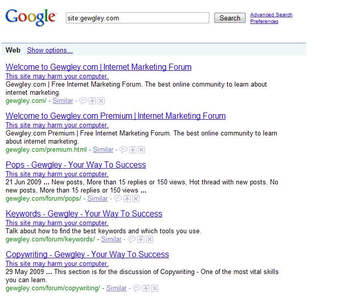Remove the forum/pops/ result with X icon
Image resolution: width=340 pixels, height=300 pixels.
[136, 199]
